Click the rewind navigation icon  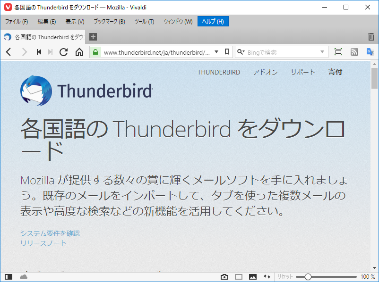[x=39, y=52]
